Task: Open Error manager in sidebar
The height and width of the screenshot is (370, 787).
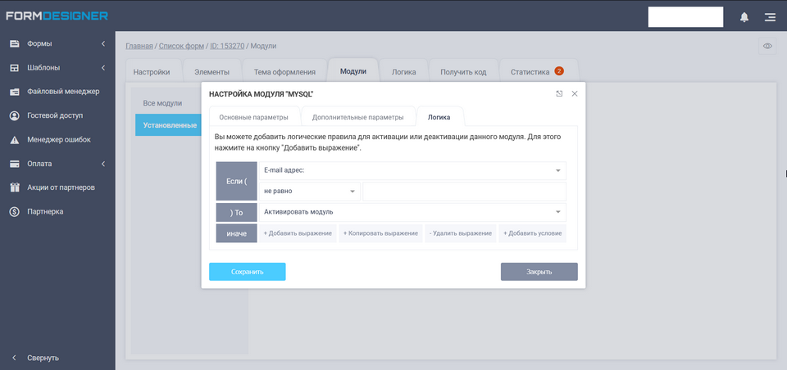Action: click(x=59, y=139)
